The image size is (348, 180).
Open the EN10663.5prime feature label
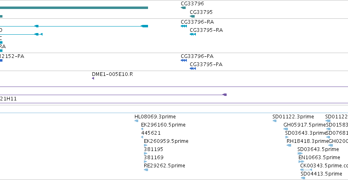[319, 158]
